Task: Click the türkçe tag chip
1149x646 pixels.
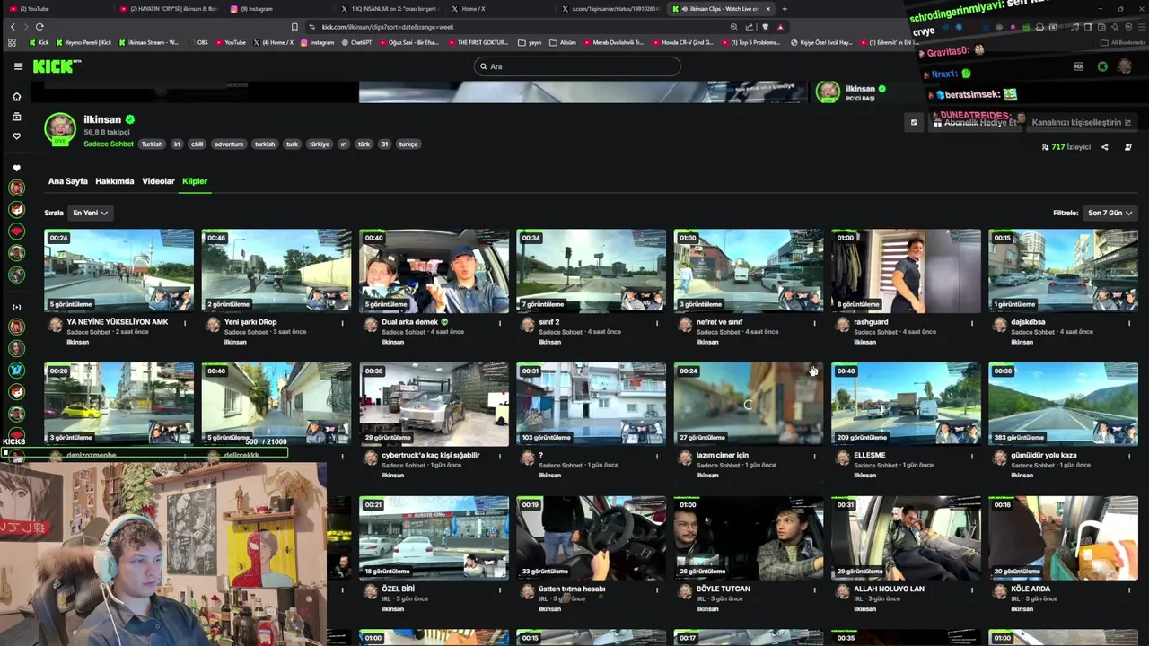Action: 408,144
